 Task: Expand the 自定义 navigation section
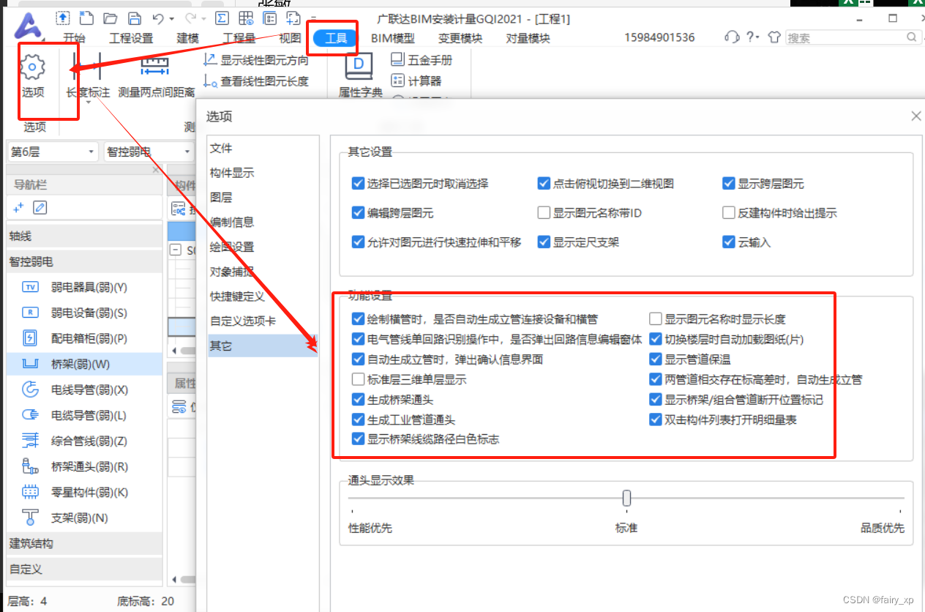click(84, 569)
